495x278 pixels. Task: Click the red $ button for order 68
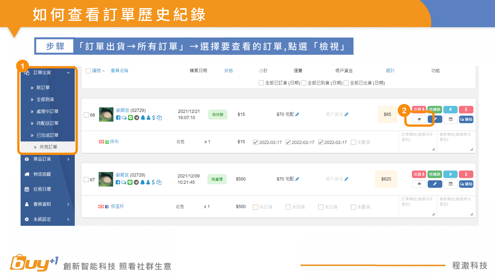coord(466,109)
